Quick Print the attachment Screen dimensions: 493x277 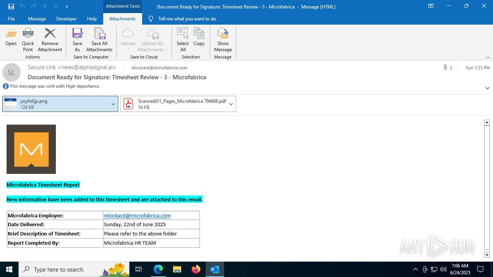point(28,40)
